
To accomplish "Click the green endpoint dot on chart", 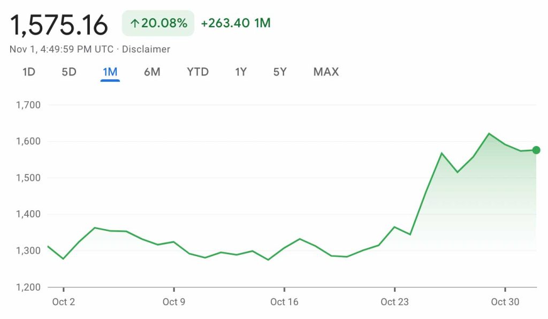I will tap(536, 150).
